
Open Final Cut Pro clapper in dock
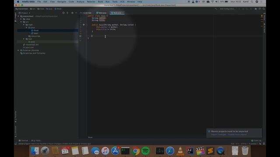pos(200,151)
